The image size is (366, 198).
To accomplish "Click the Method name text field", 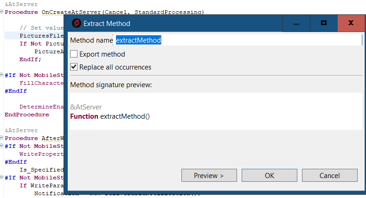I will (238, 41).
